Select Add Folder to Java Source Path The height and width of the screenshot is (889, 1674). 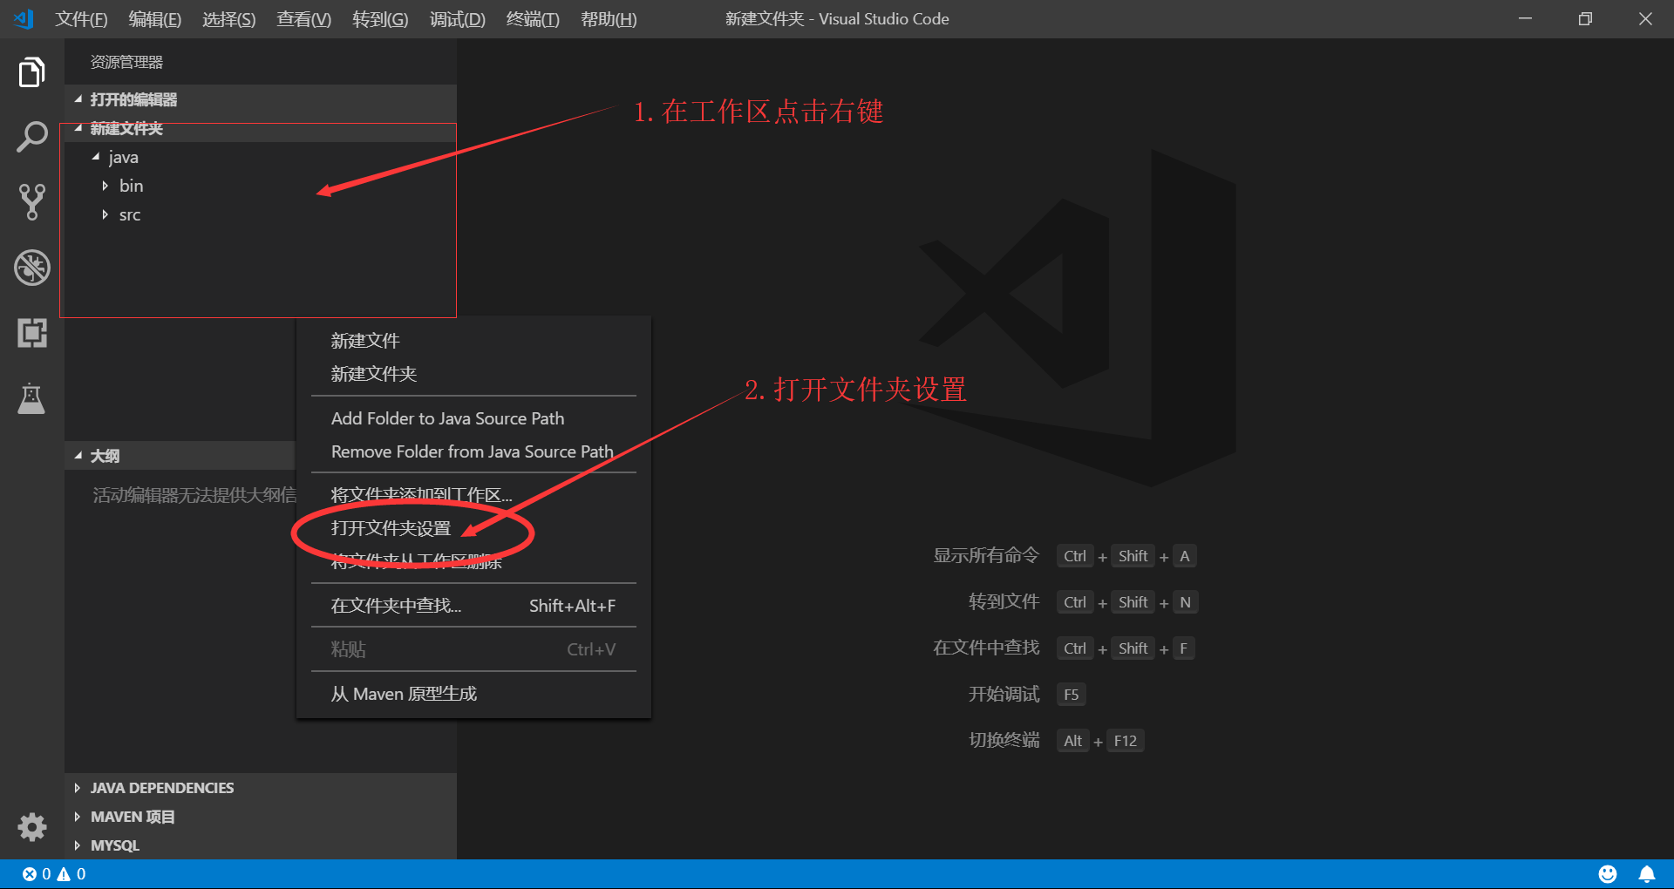(x=447, y=417)
